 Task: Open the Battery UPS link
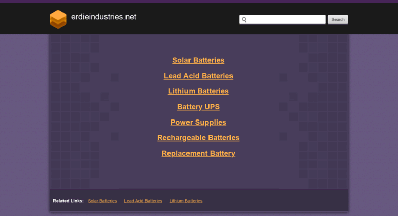pos(198,107)
